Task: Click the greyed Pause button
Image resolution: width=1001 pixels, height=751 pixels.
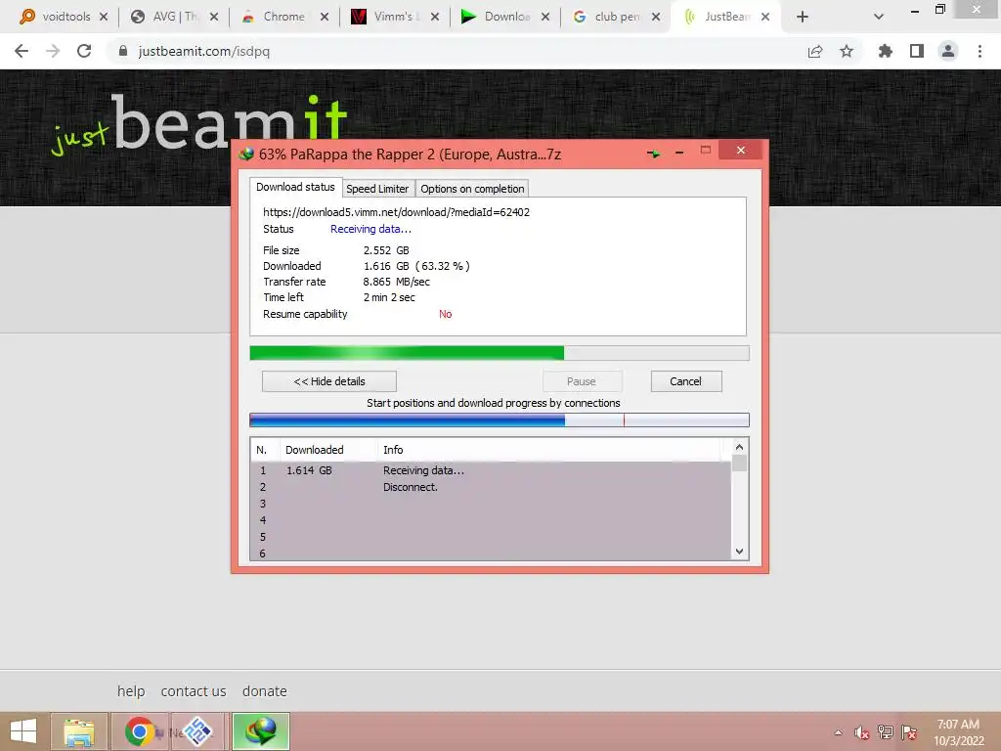Action: (x=582, y=381)
